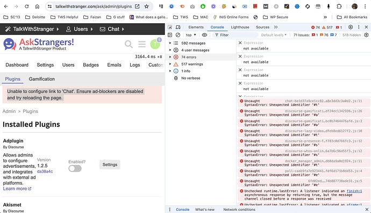Open the Users menu in black bar
Viewport: 371px width, 213px height.
[79, 29]
